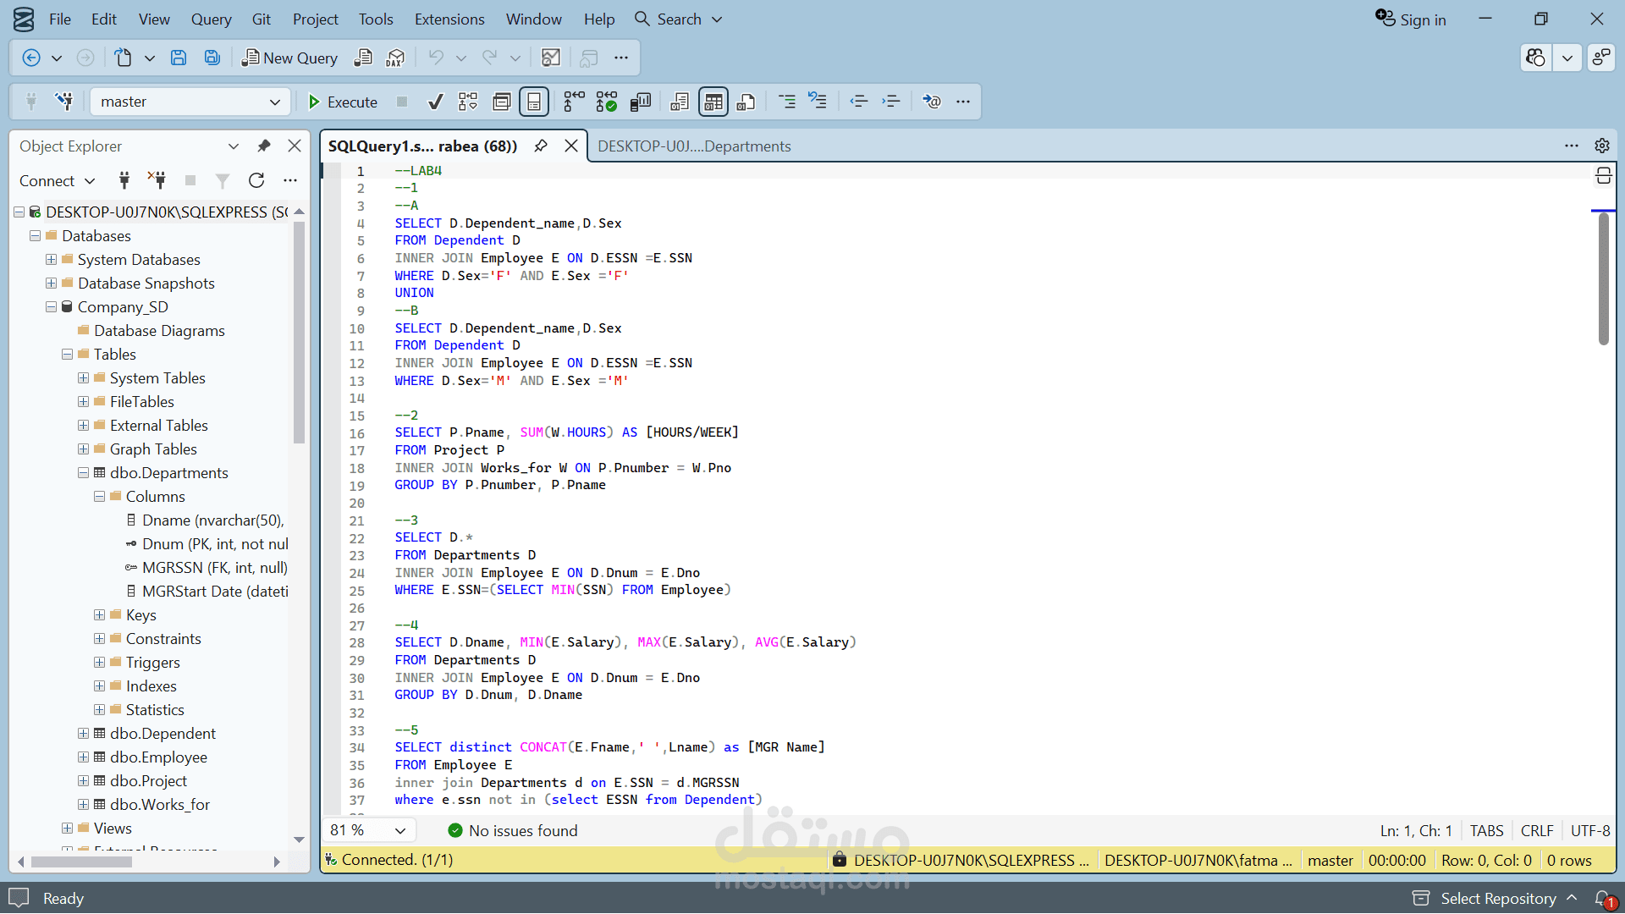Click the Change Connection plug icon
This screenshot has height=914, width=1625.
pyautogui.click(x=64, y=102)
